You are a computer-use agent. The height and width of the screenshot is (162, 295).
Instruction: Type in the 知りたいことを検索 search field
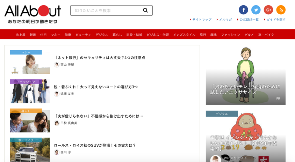tap(105, 10)
